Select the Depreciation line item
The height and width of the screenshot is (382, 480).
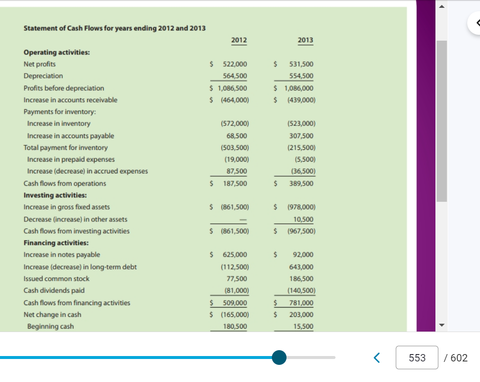click(x=43, y=76)
